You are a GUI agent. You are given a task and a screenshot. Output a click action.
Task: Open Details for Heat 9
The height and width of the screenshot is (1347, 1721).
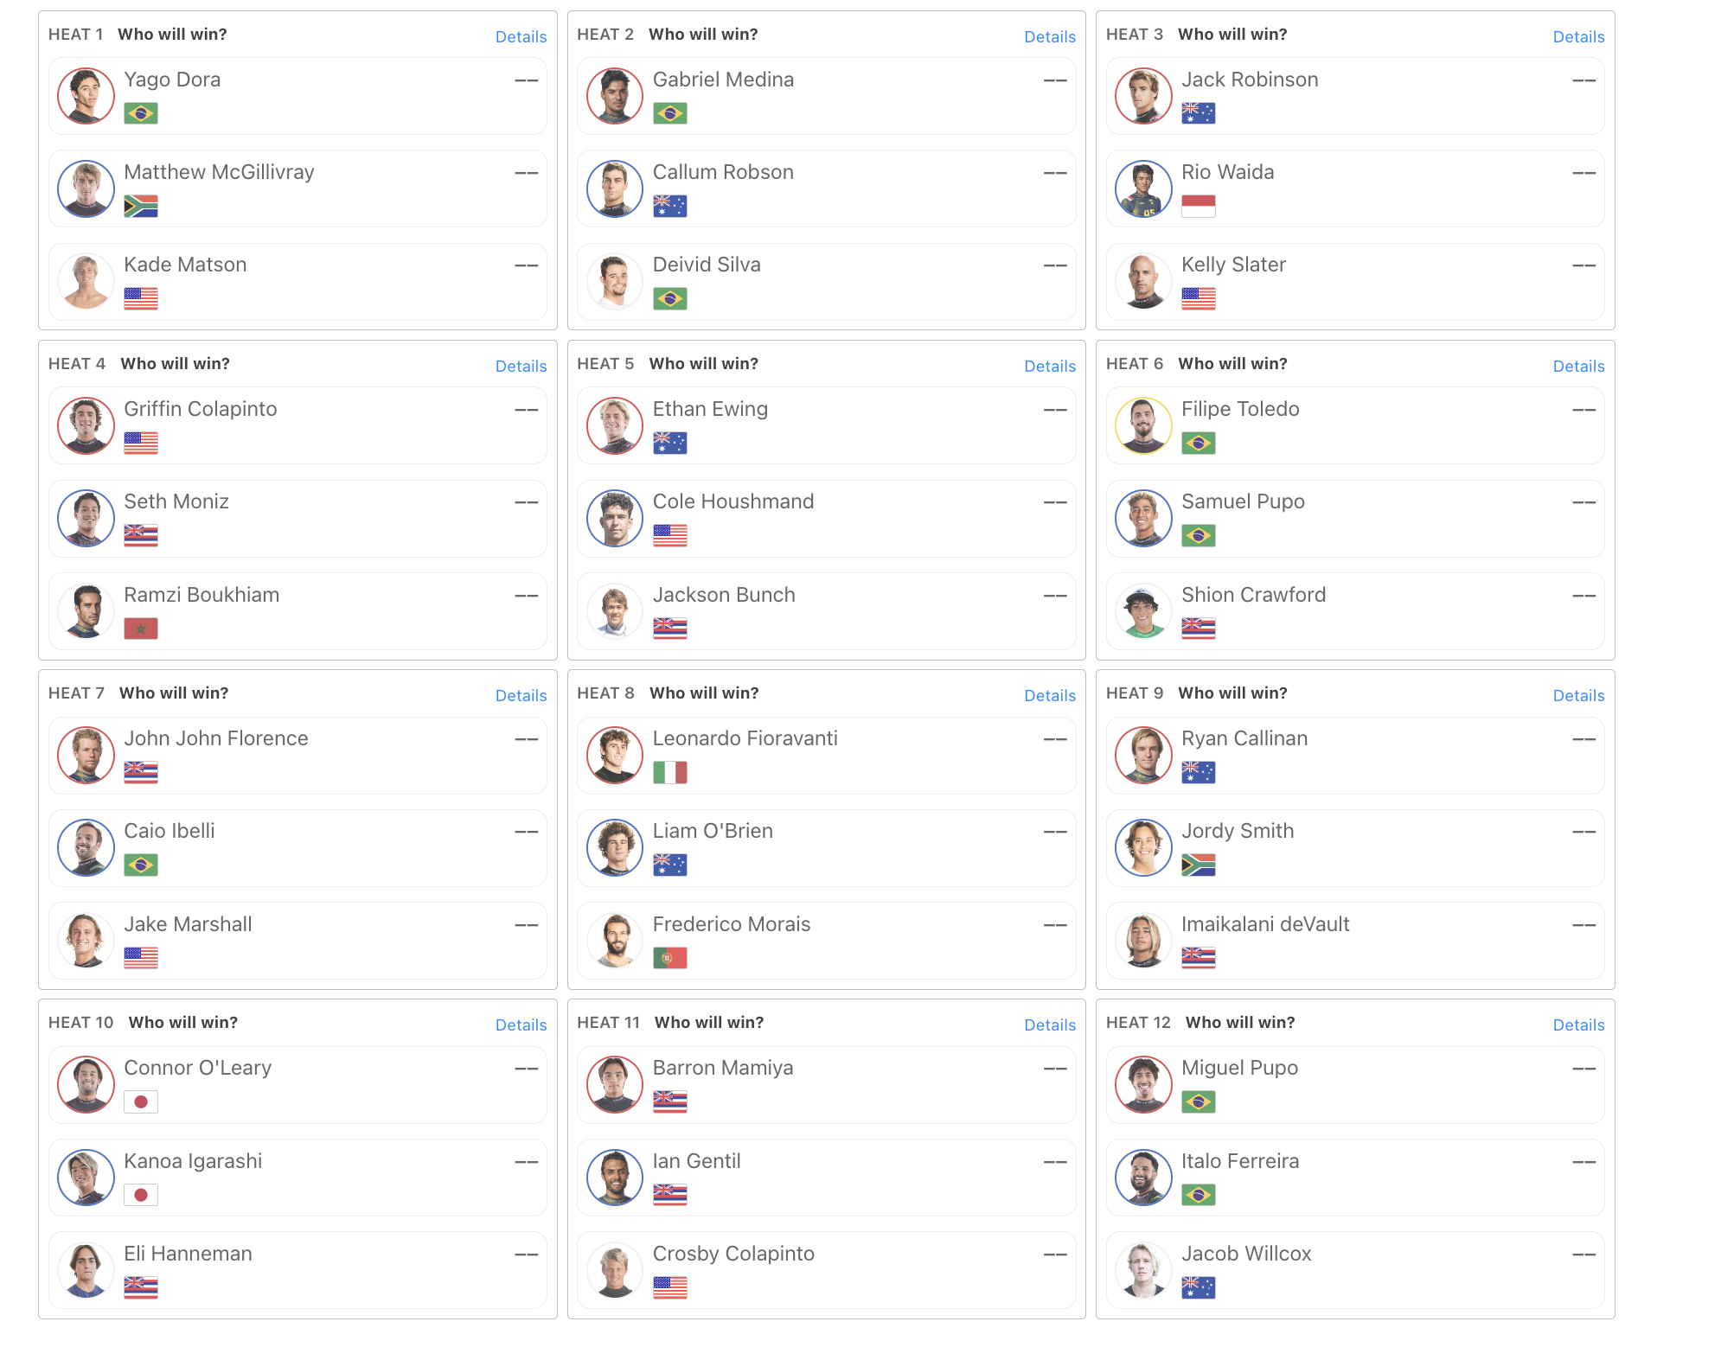pyautogui.click(x=1578, y=695)
